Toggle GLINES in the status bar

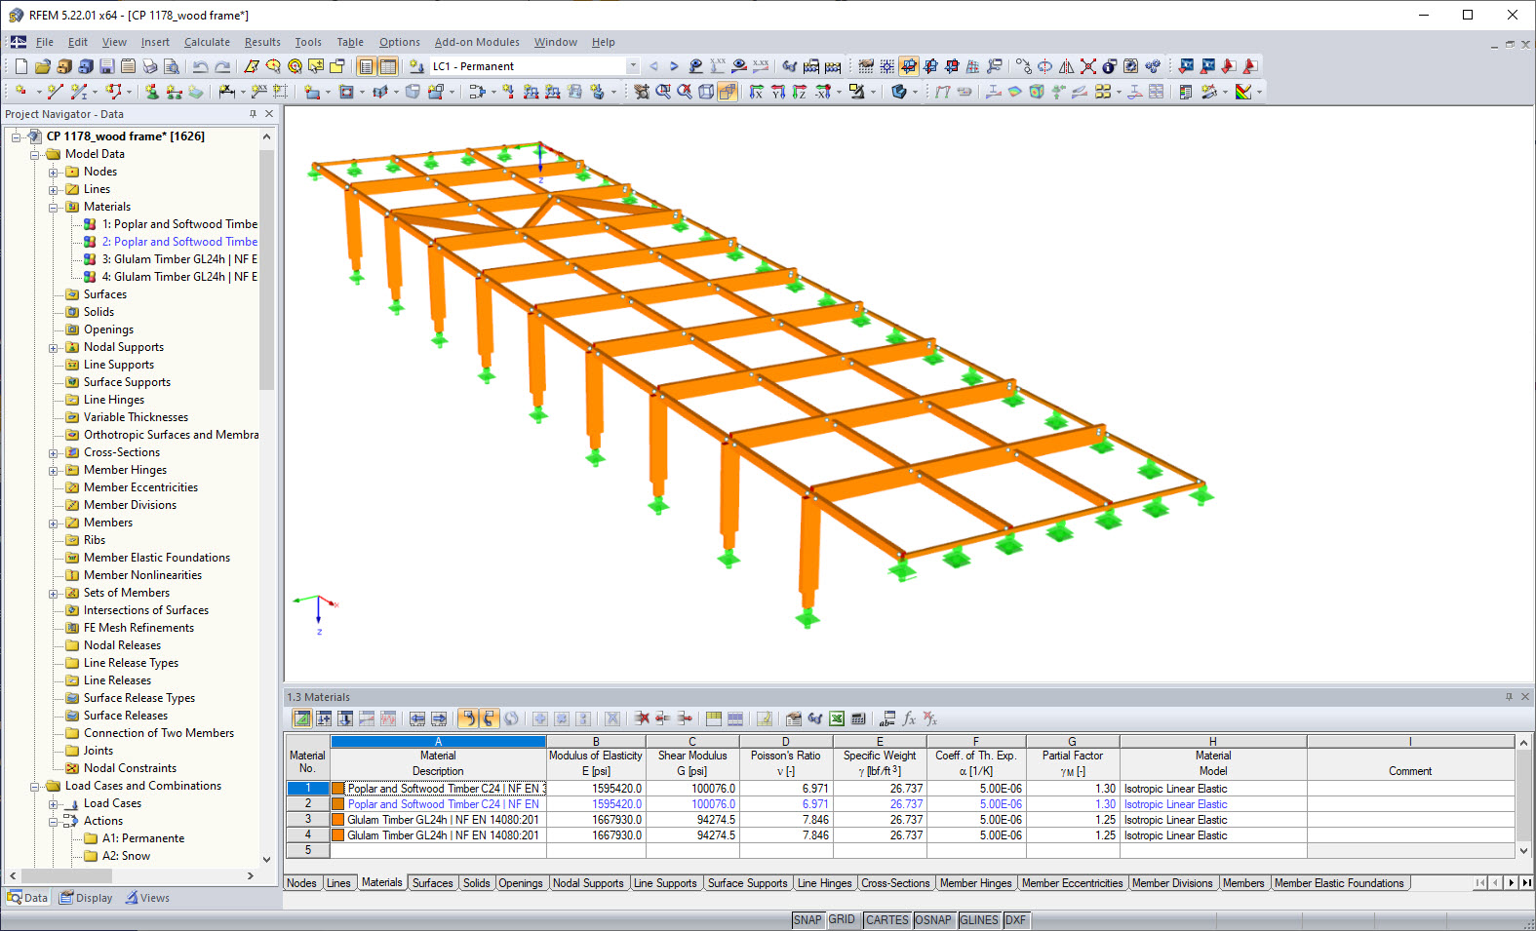979,920
